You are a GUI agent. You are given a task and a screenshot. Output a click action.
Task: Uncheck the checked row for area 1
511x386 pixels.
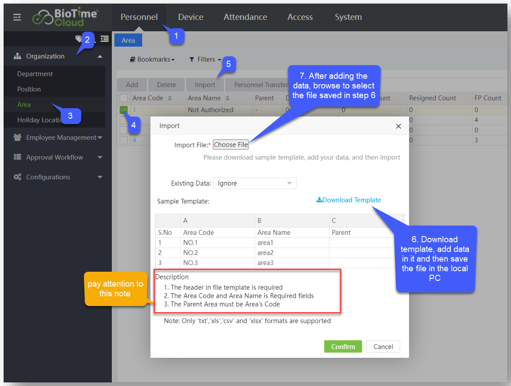pos(124,110)
